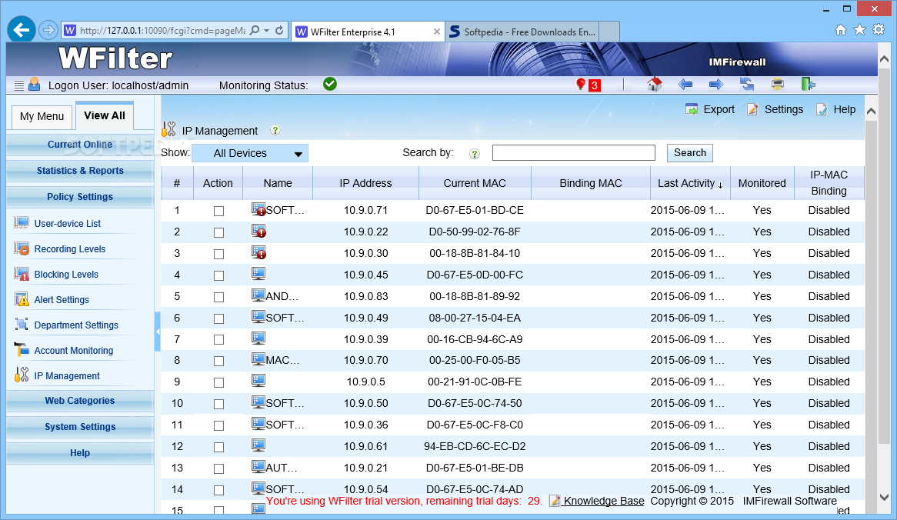The height and width of the screenshot is (520, 897).
Task: Check the Action box for row 1 (10.9.0.71)
Action: coord(218,211)
